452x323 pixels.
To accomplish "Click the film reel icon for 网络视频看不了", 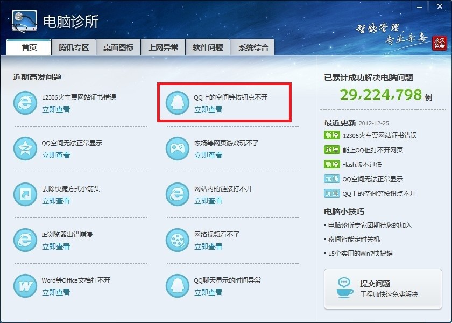I will [x=176, y=240].
